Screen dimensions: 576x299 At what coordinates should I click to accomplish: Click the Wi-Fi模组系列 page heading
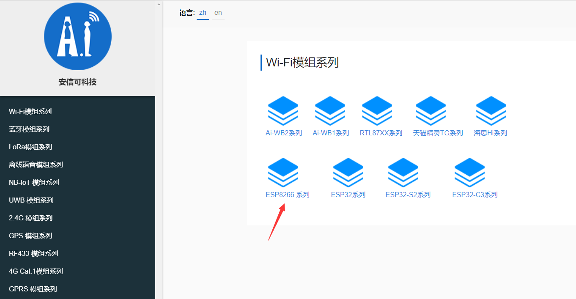coord(302,63)
